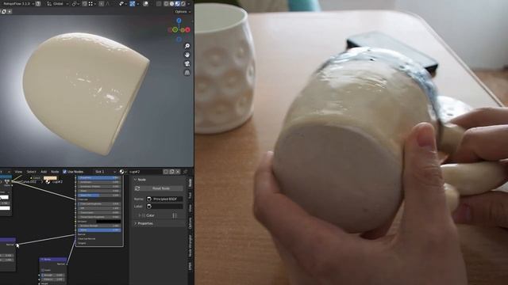Toggle the camera view icon
The height and width of the screenshot is (285, 508).
pos(187,63)
